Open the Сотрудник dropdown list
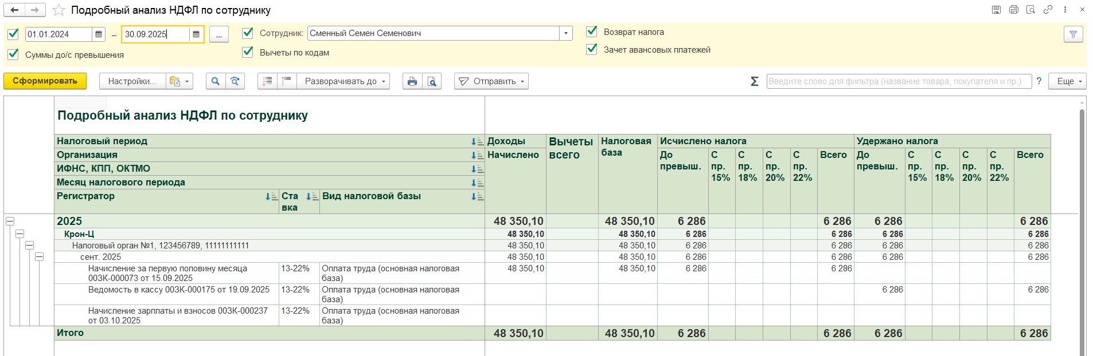The height and width of the screenshot is (356, 1093). (x=567, y=33)
